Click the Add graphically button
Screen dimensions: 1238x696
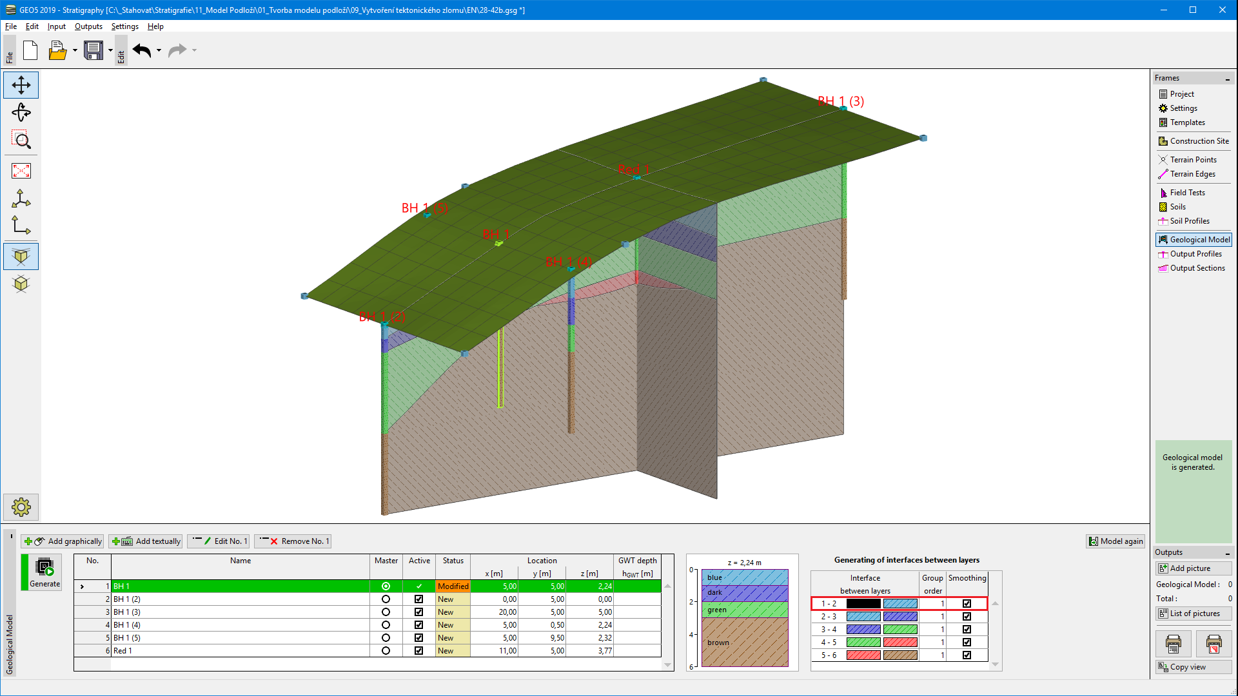(x=63, y=541)
